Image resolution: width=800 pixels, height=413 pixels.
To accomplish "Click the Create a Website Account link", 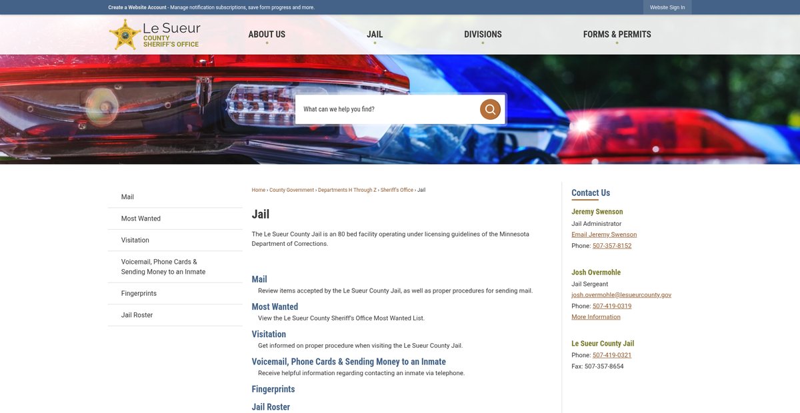I will click(x=137, y=7).
